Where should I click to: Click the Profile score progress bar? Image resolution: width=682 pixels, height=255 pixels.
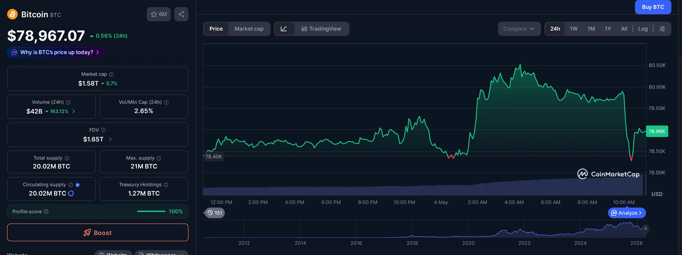pyautogui.click(x=151, y=211)
